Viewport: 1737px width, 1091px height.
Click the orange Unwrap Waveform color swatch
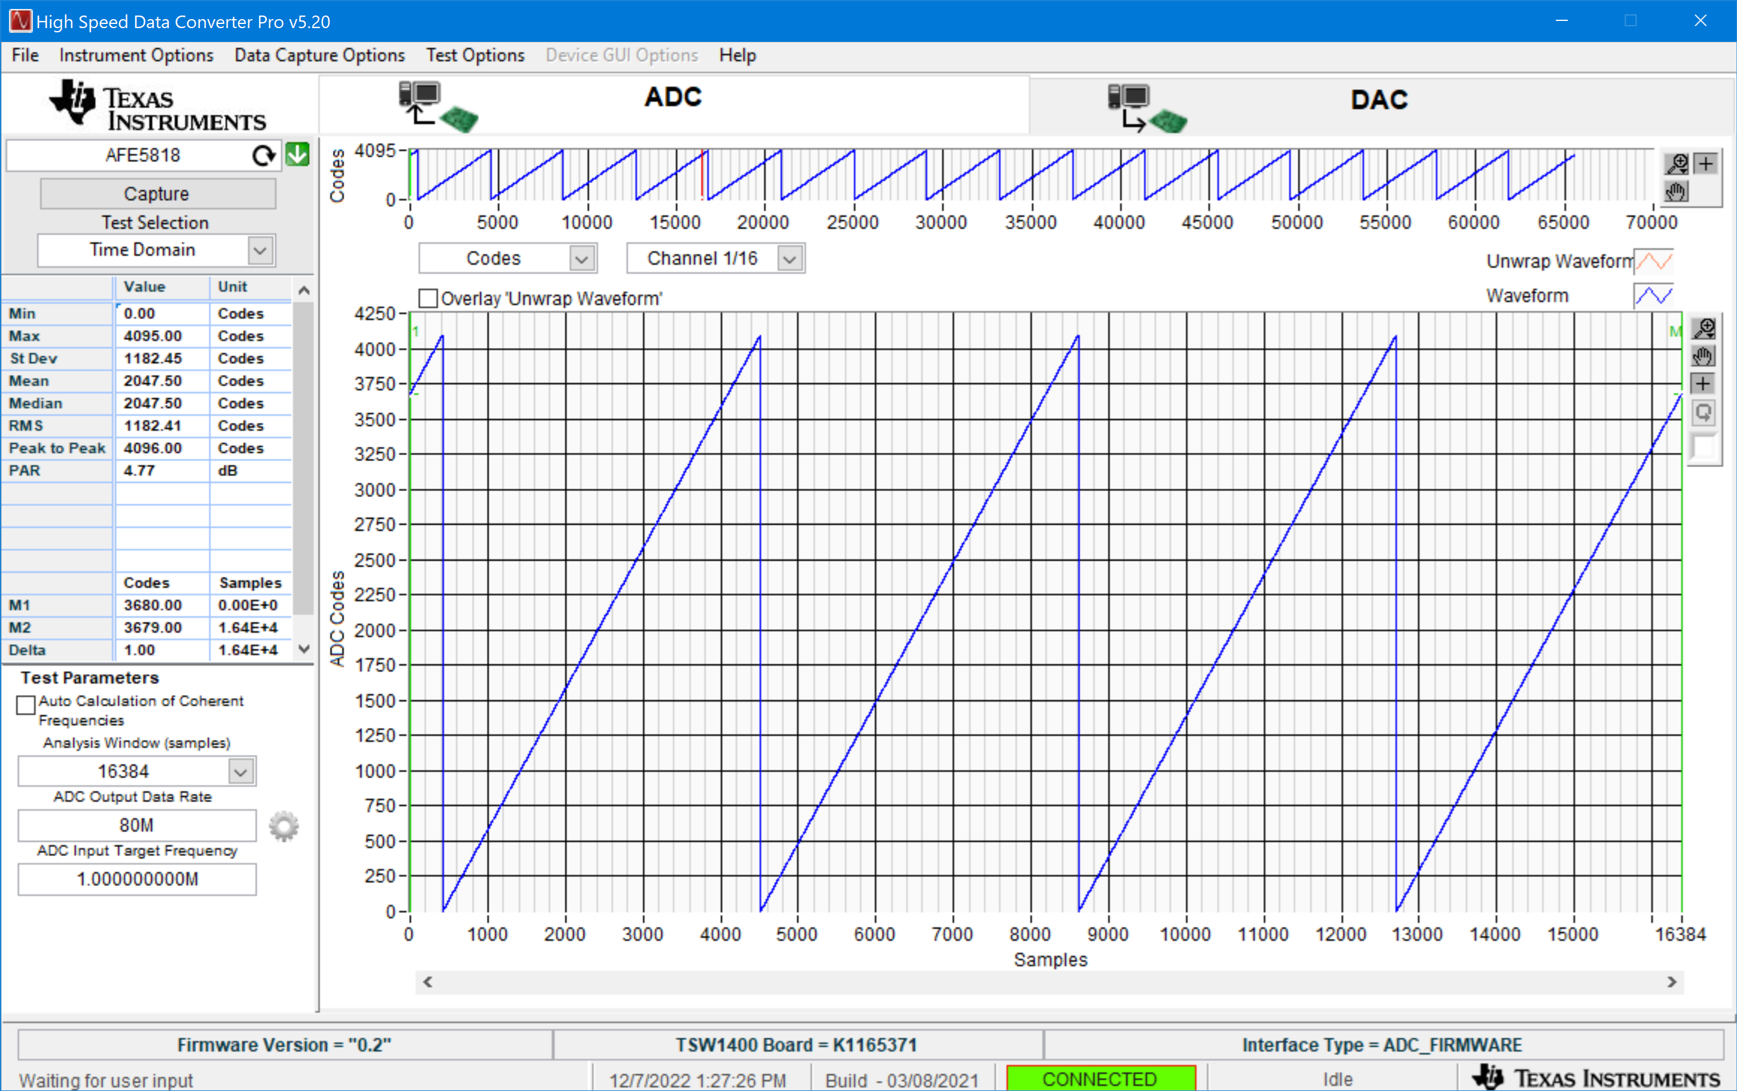[x=1653, y=261]
